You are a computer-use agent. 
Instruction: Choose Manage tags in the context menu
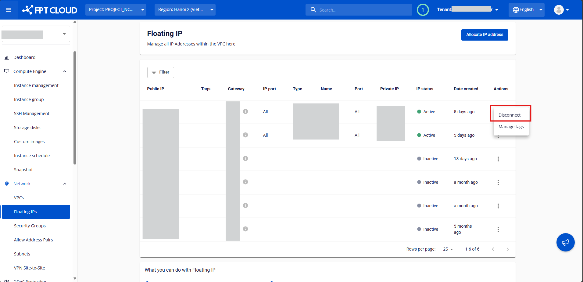(511, 127)
